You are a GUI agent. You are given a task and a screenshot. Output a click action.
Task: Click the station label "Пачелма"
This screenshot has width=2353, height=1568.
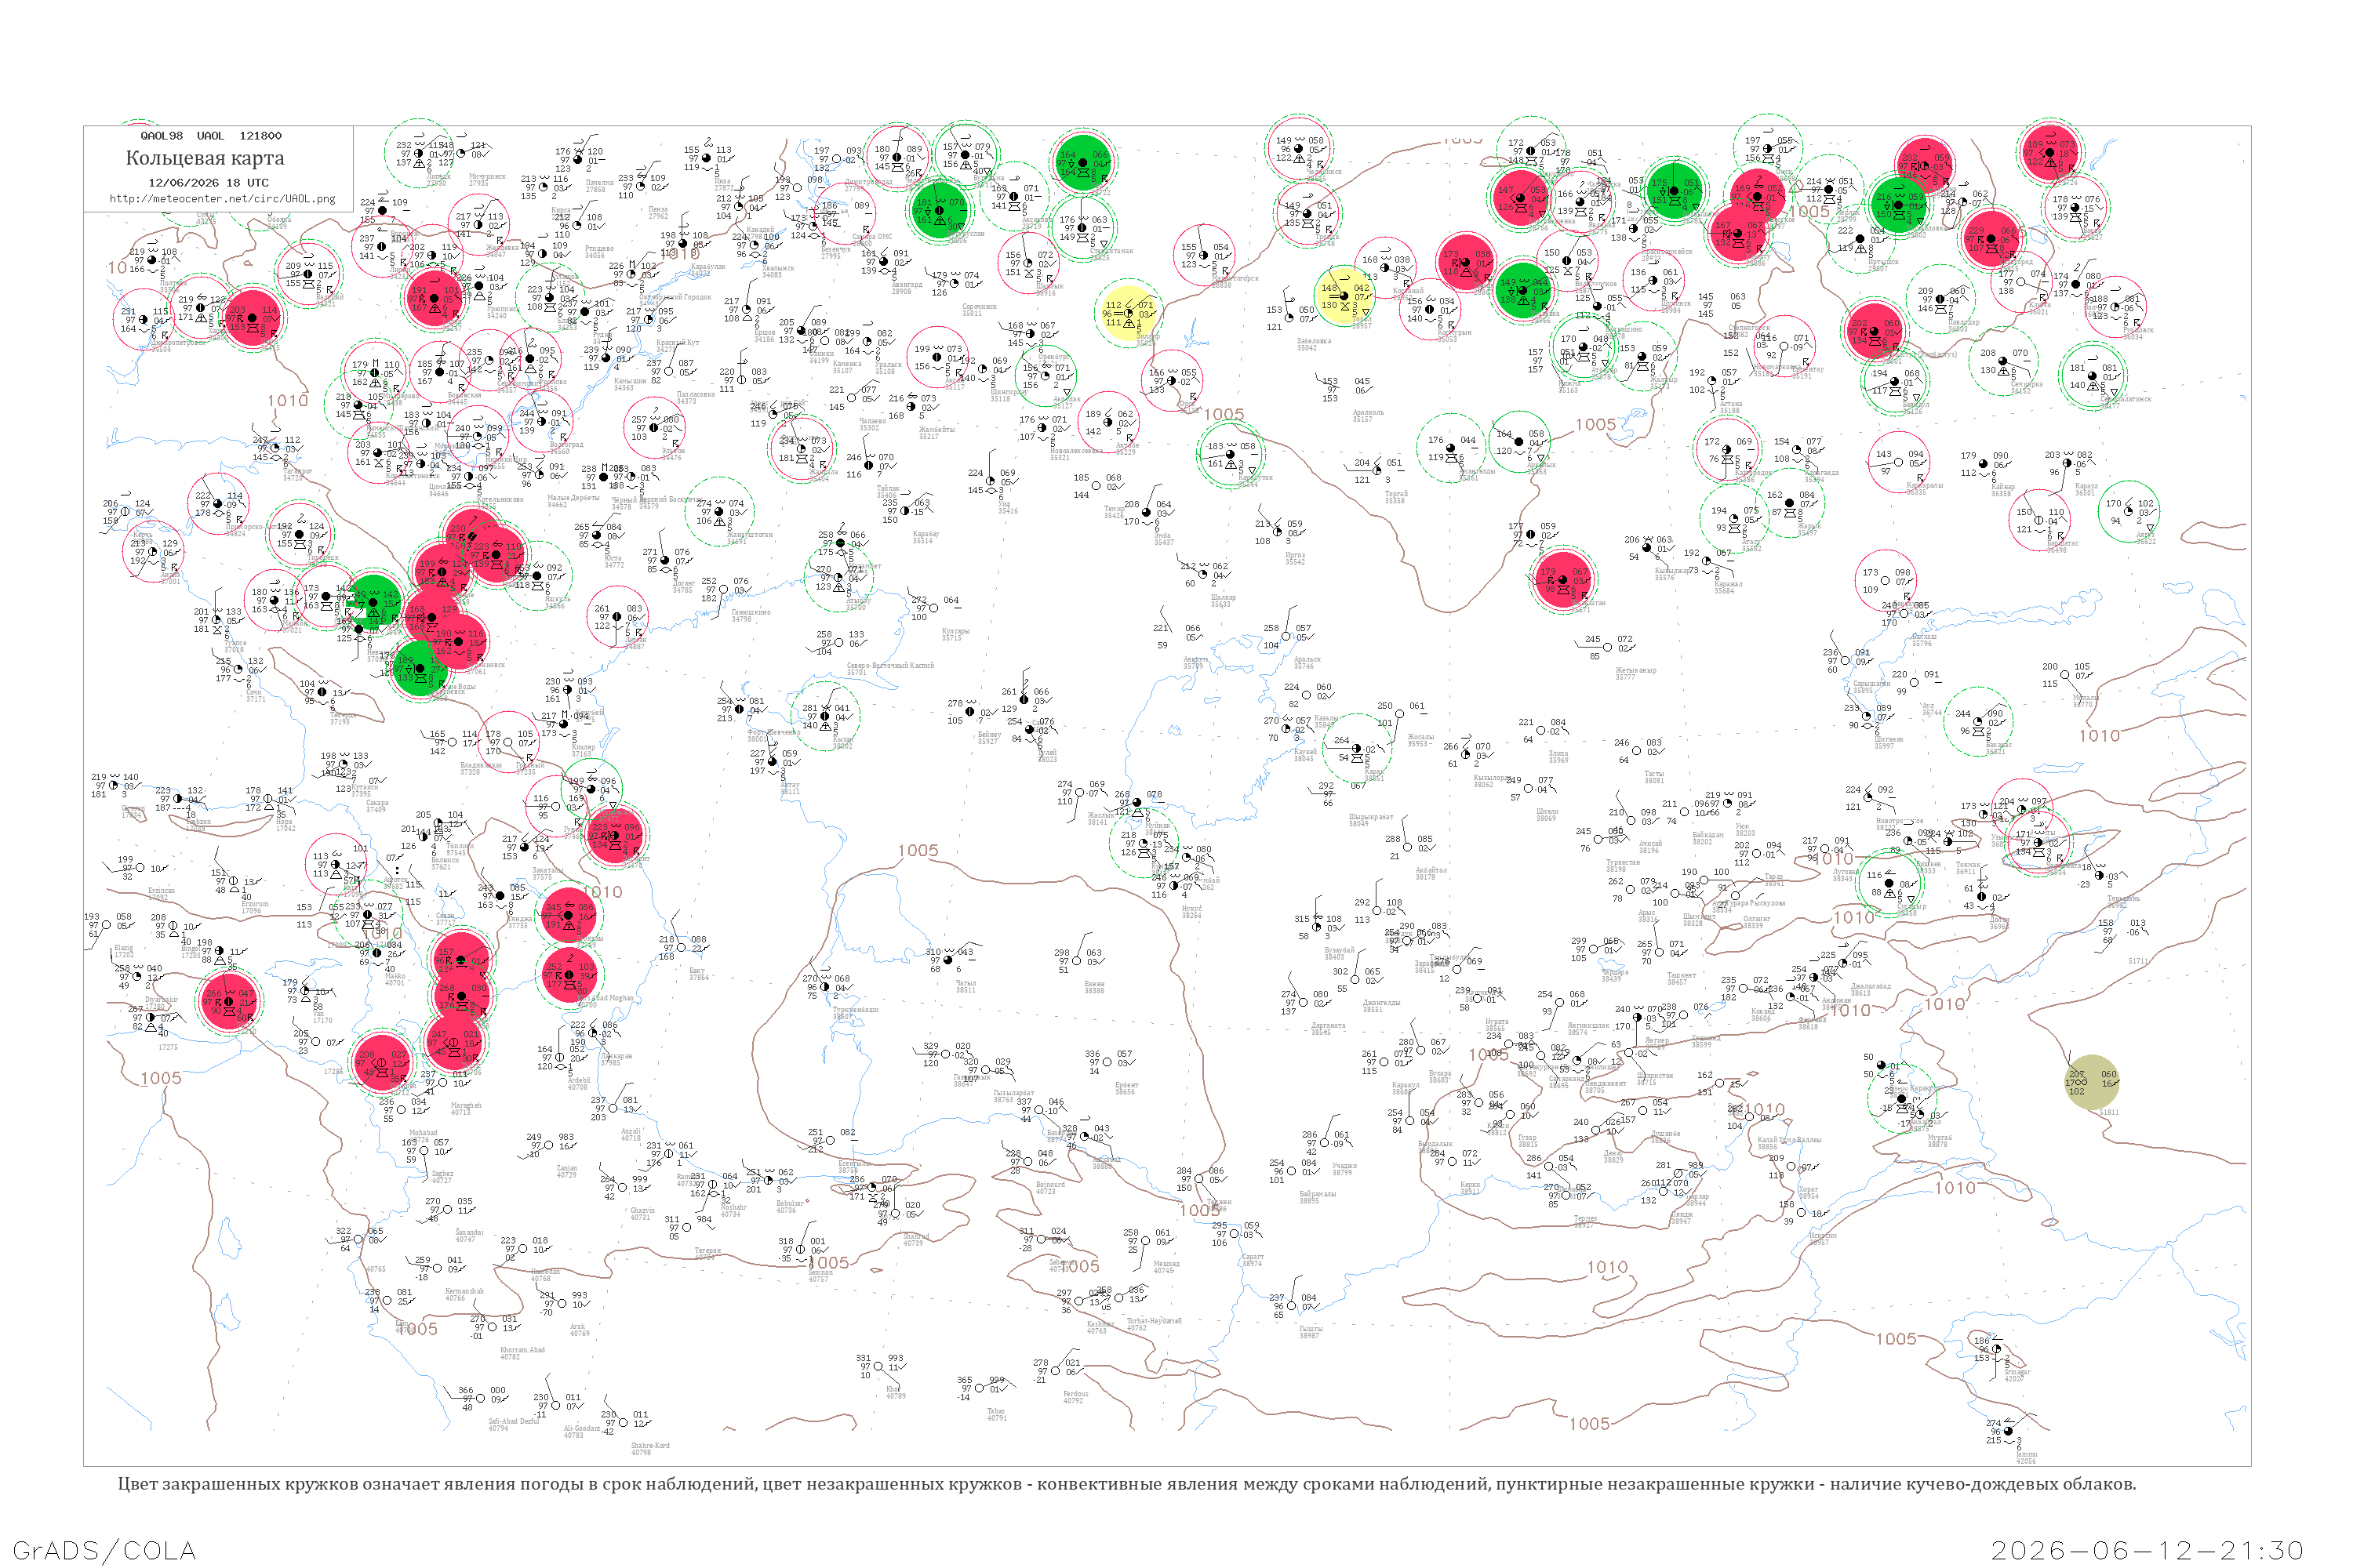(x=599, y=183)
